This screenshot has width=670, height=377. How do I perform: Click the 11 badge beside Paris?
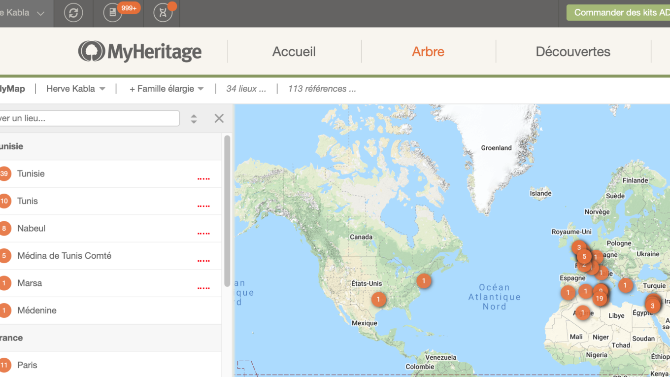coord(4,365)
